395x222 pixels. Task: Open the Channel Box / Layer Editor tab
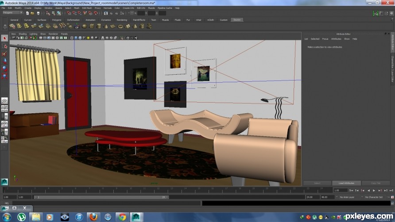click(x=392, y=69)
